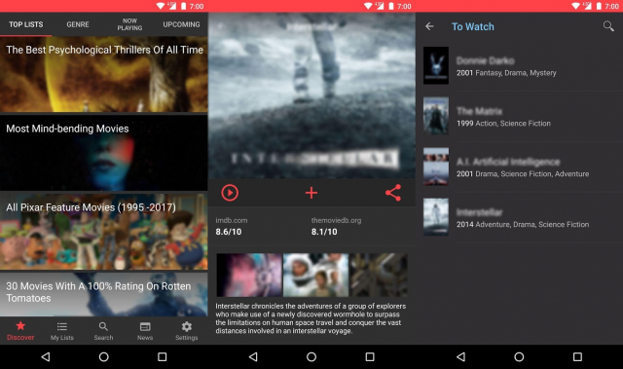Tap Android home button on middle screen

tap(311, 356)
